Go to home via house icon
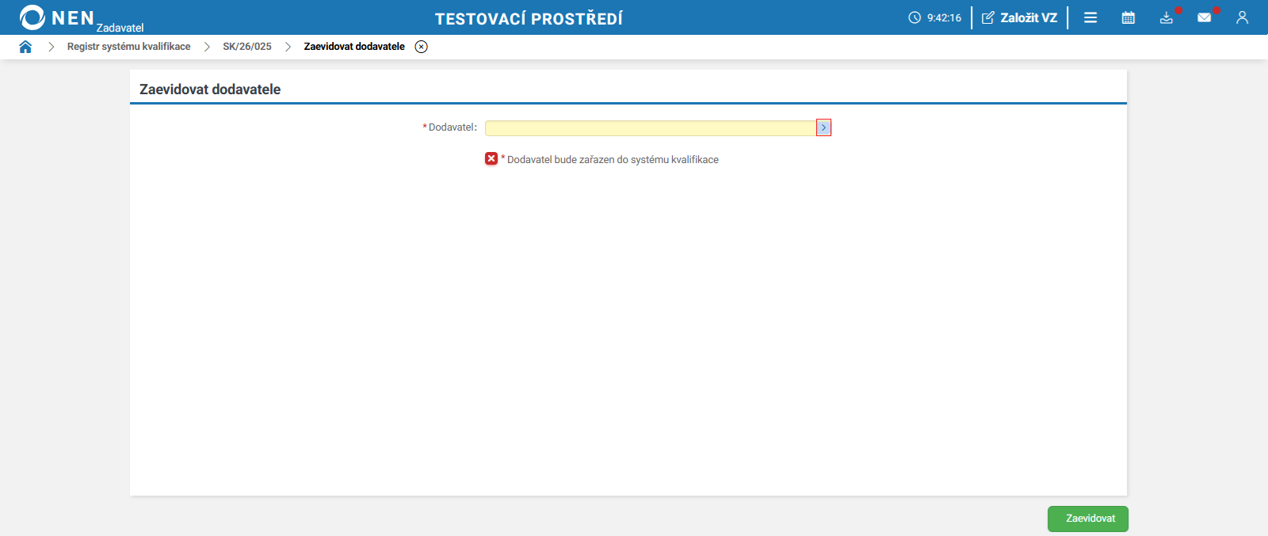This screenshot has height=536, width=1268. click(25, 47)
